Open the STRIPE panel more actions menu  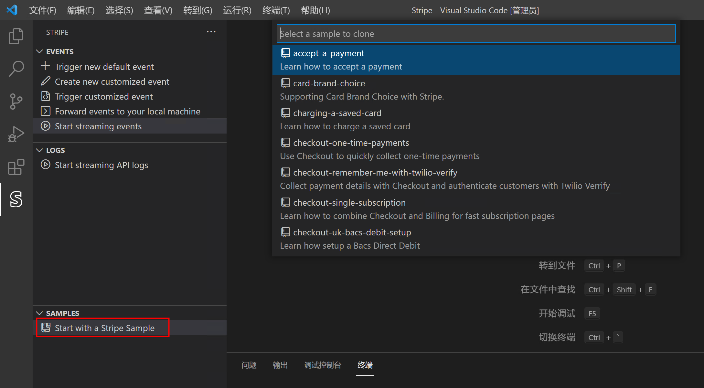tap(211, 32)
